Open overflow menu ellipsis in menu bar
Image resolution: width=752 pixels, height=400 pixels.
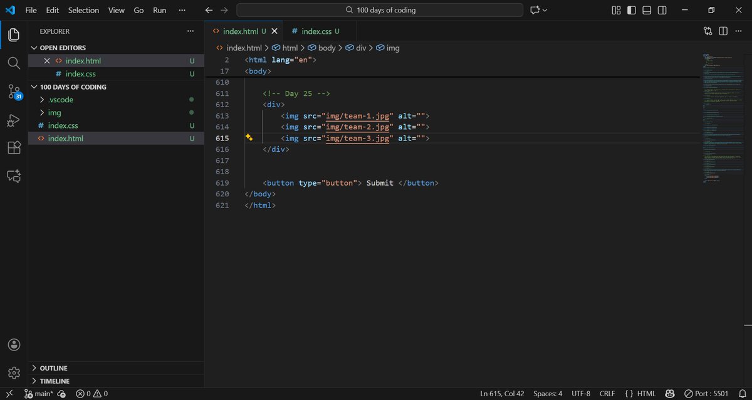182,10
